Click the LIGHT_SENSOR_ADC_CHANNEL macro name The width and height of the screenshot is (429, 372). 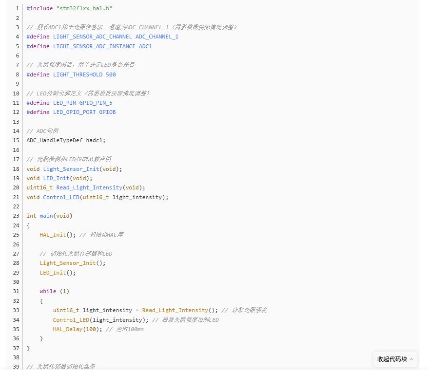92,37
